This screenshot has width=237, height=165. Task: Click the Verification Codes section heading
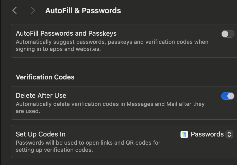[x=45, y=77]
